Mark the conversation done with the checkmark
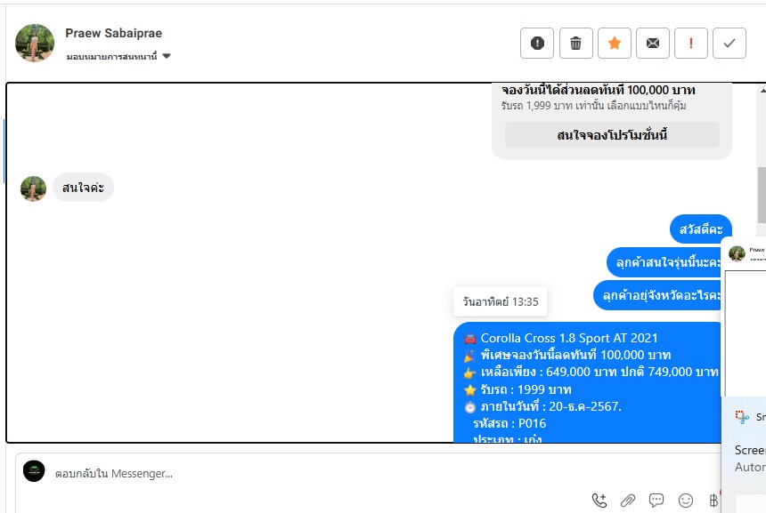Viewport: 766px width, 513px height. 729,43
